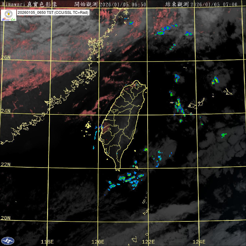Click the Penghu islands outline
Viewport: 246px width, 246px height.
[x=88, y=125]
